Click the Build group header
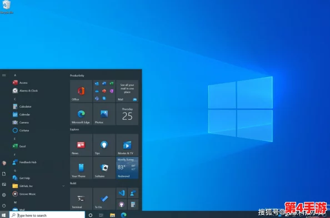This screenshot has width=330, height=218. coord(73,183)
